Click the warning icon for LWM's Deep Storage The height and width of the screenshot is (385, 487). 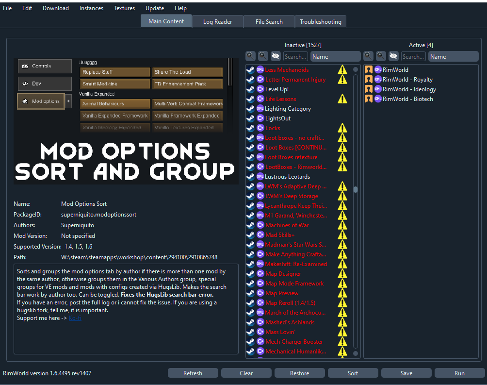[x=342, y=196]
